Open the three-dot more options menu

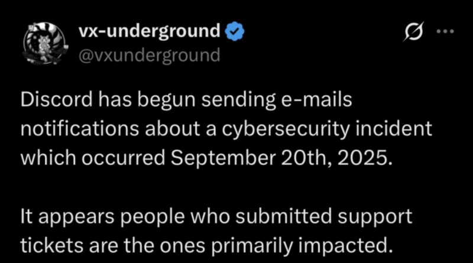coord(443,34)
